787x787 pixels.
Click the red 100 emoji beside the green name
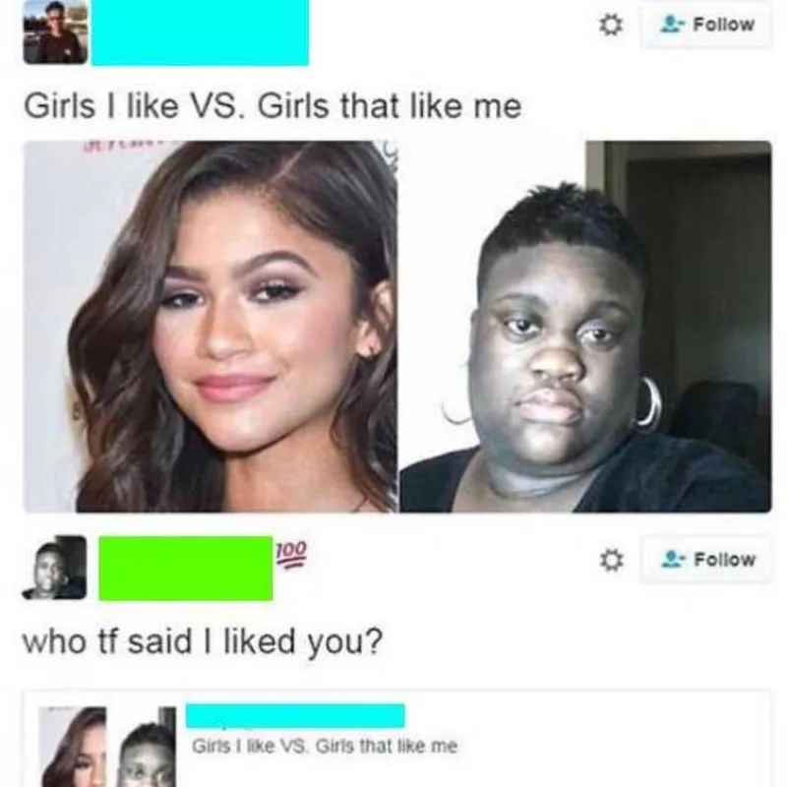pos(290,554)
